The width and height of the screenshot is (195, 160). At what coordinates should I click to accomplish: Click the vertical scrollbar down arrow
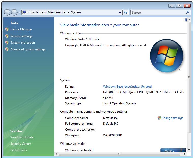(189, 150)
